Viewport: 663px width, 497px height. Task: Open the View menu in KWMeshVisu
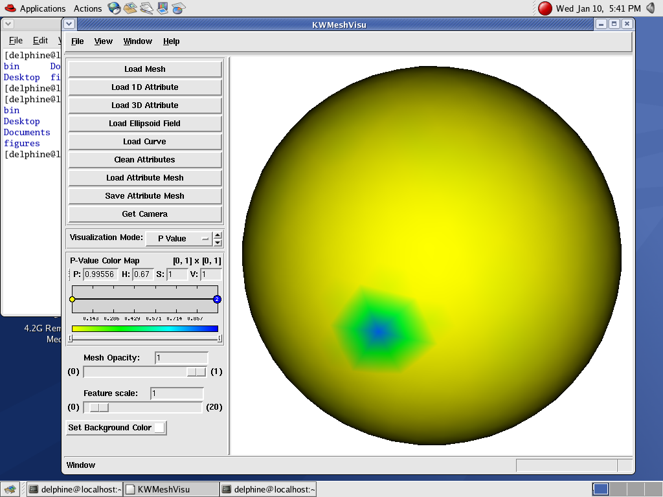click(x=104, y=41)
